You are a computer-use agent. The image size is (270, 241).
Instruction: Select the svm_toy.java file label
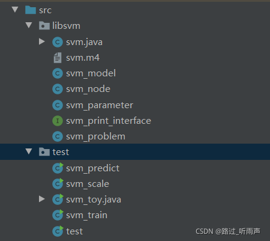pos(94,200)
